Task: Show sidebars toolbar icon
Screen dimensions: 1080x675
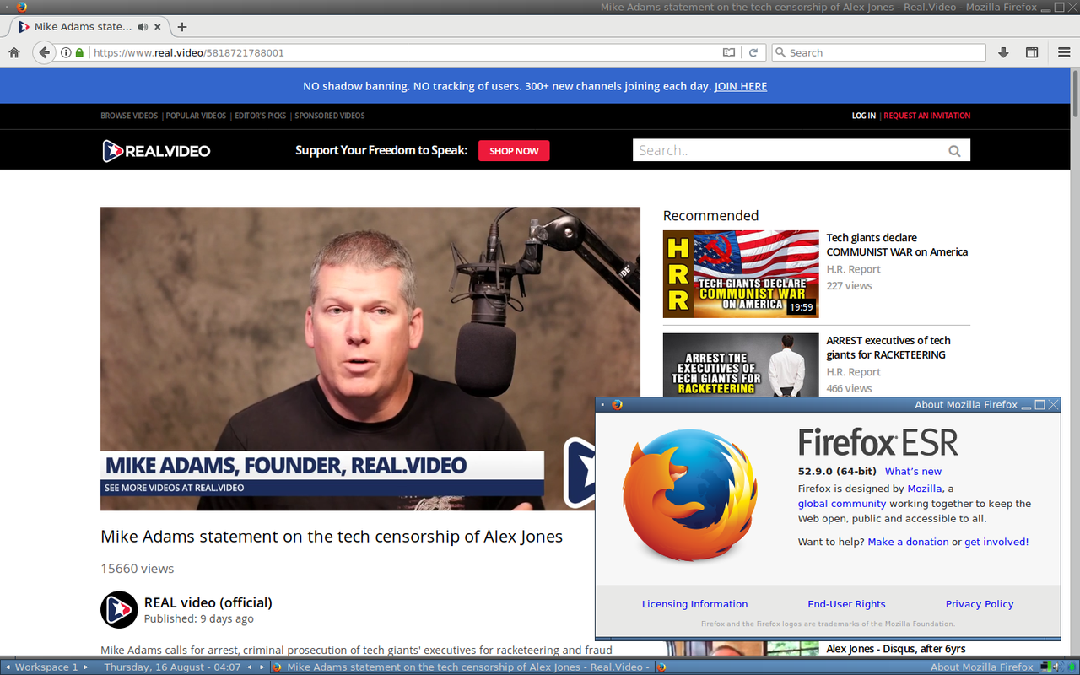Action: [x=1032, y=52]
